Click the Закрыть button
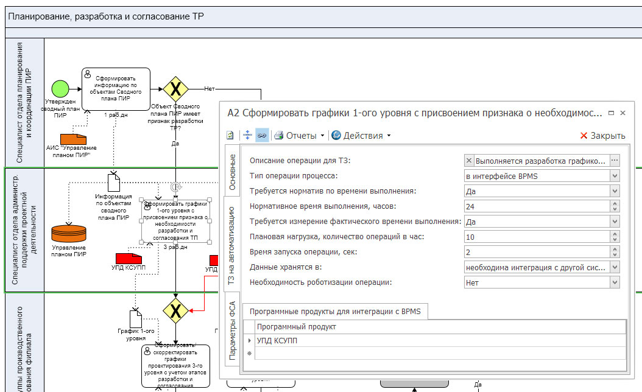The height and width of the screenshot is (392, 642). coord(602,135)
